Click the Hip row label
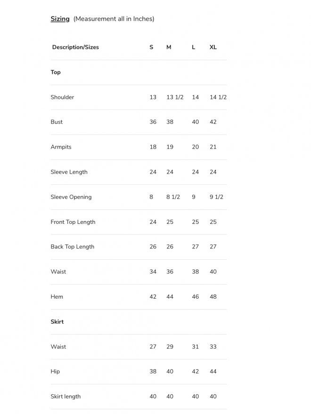 tap(55, 372)
